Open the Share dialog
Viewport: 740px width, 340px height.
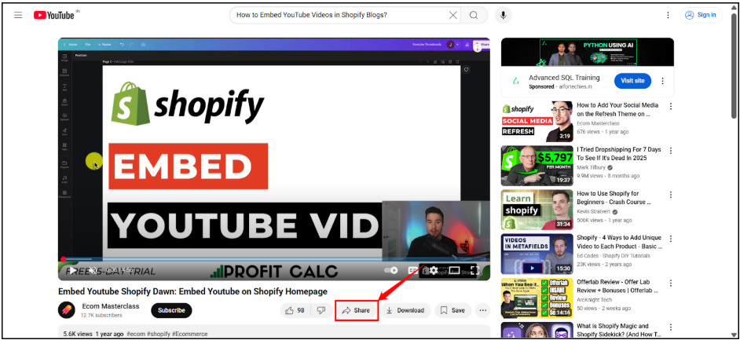(357, 310)
